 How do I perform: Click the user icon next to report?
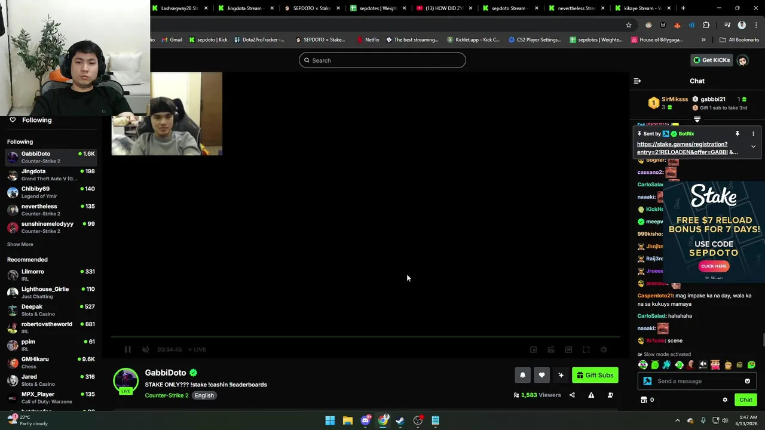pyautogui.click(x=610, y=395)
